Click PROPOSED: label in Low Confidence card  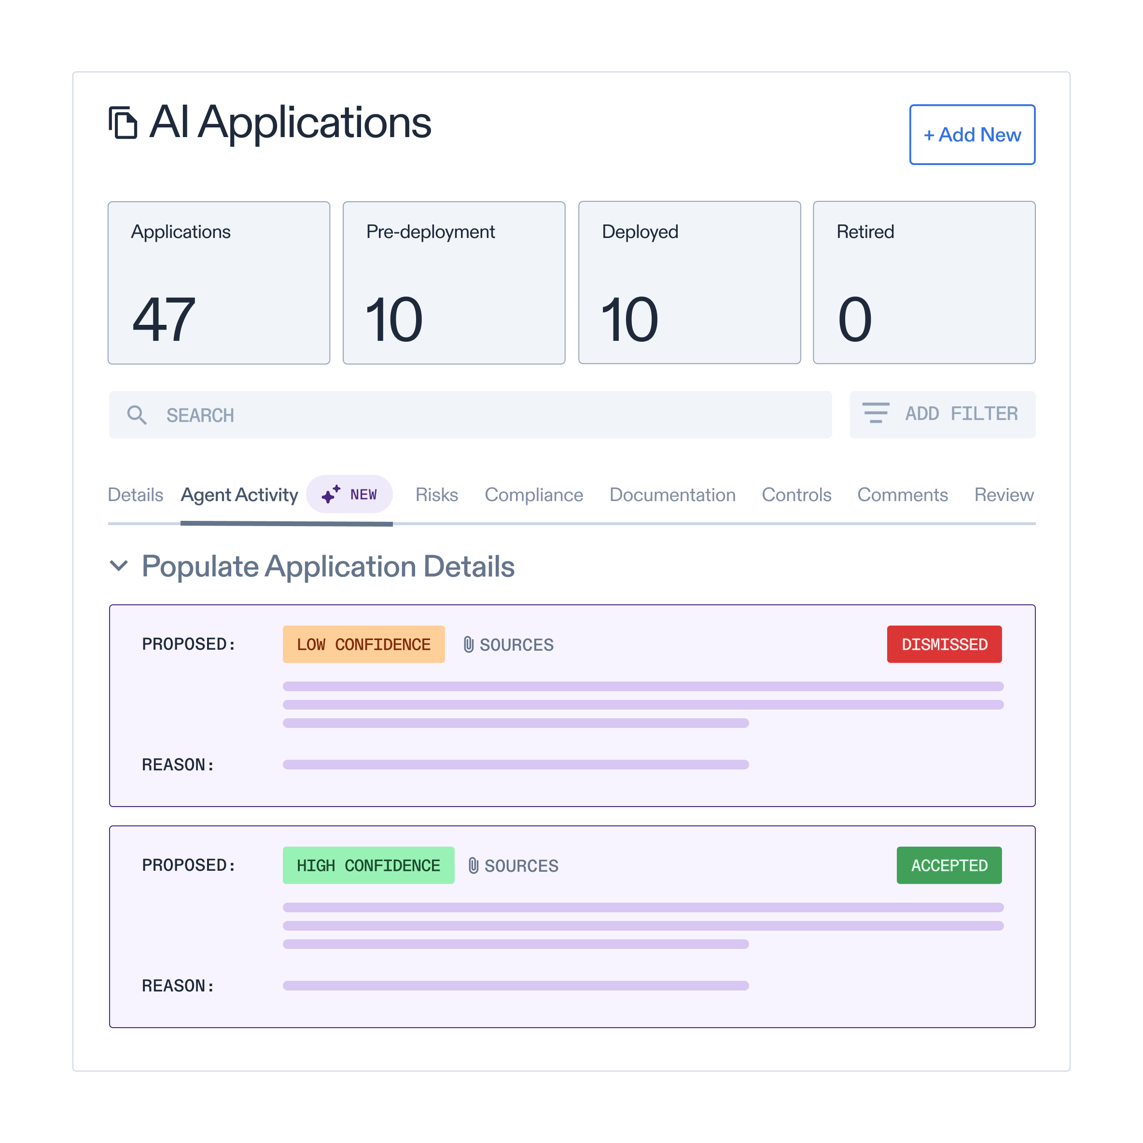pos(189,644)
